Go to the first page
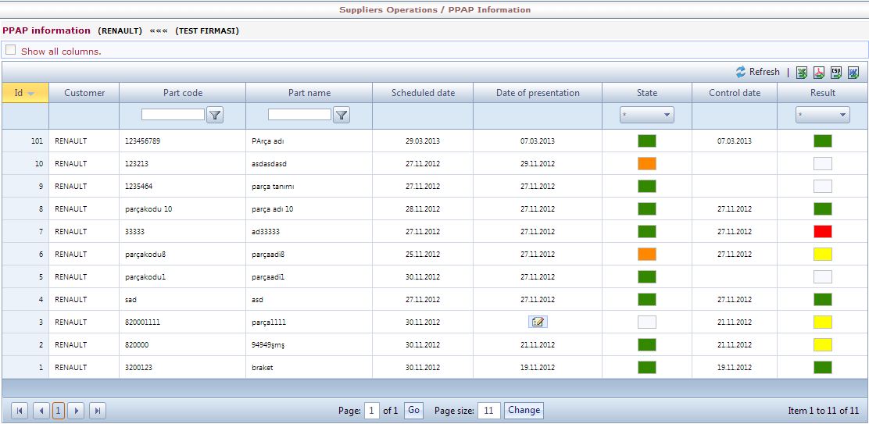Image resolution: width=869 pixels, height=424 pixels. (x=20, y=411)
